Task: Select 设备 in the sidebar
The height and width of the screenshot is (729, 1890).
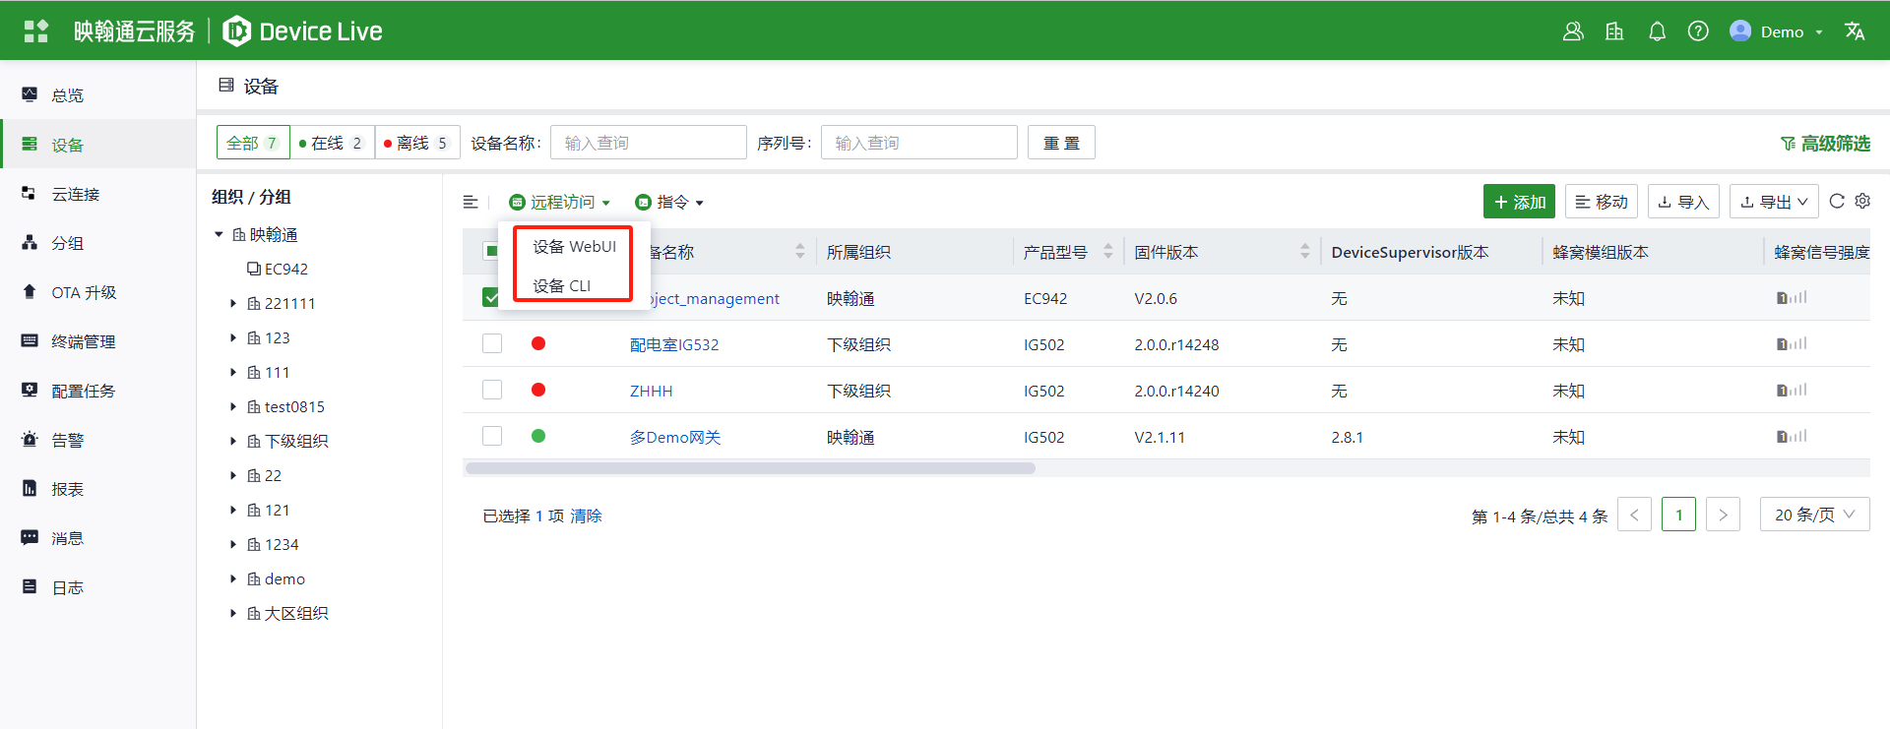Action: pyautogui.click(x=98, y=145)
